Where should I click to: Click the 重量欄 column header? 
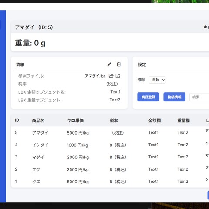click(183, 121)
